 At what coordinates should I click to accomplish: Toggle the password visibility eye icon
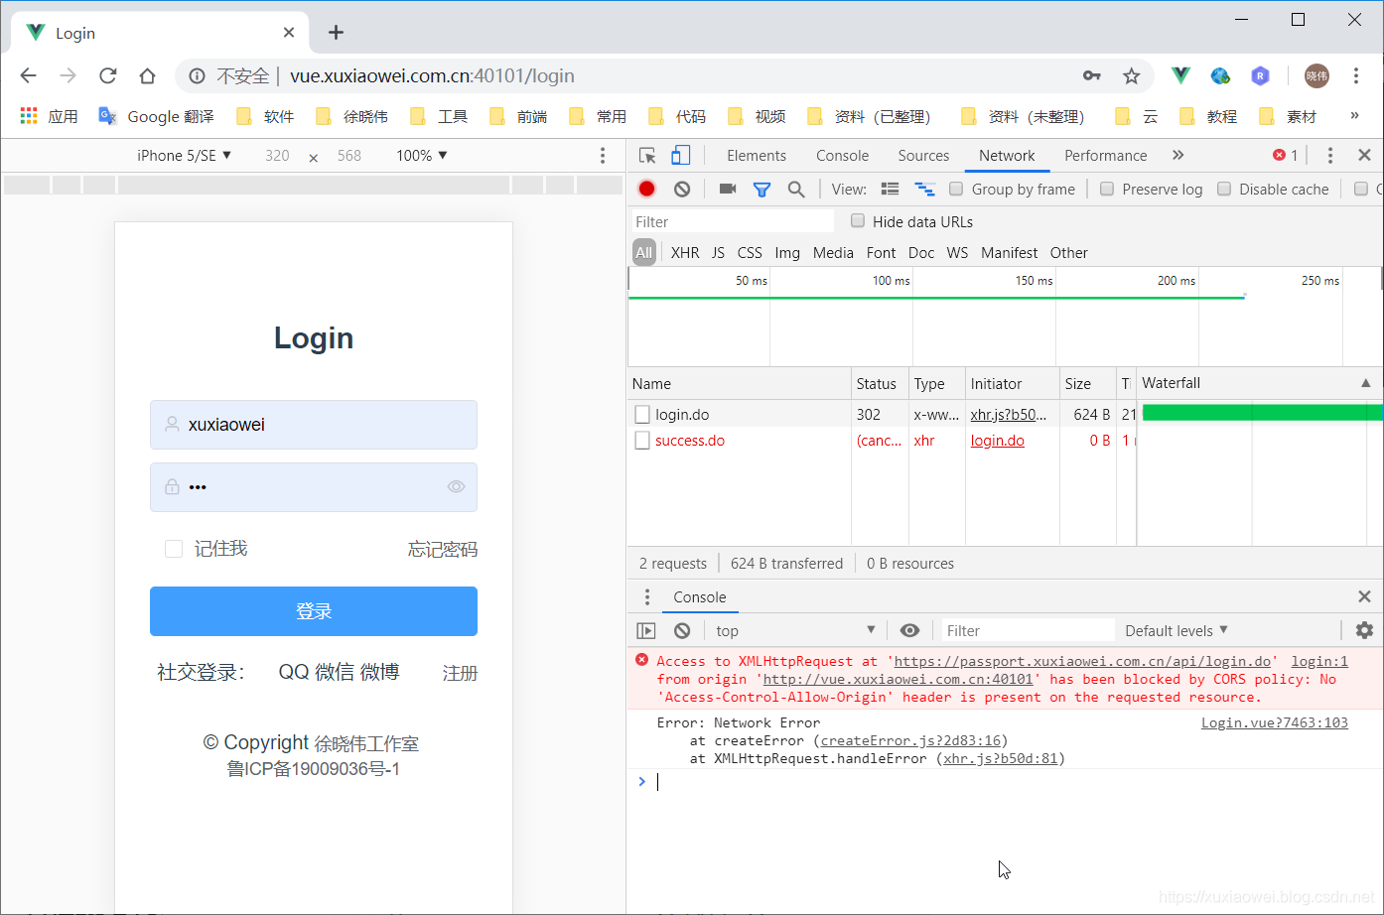[x=456, y=486]
